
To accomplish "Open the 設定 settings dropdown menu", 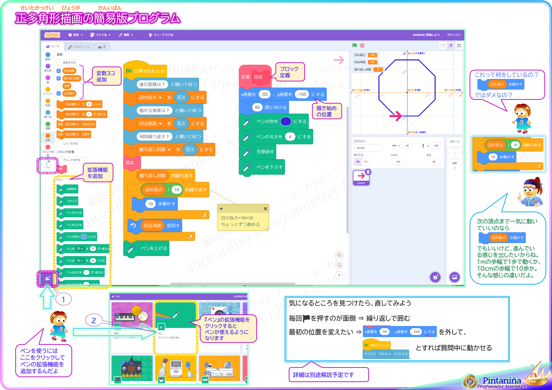I will [76, 35].
